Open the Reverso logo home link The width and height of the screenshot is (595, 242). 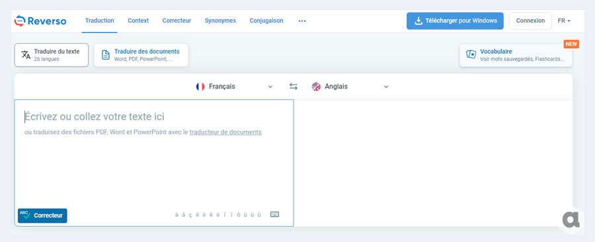[40, 21]
